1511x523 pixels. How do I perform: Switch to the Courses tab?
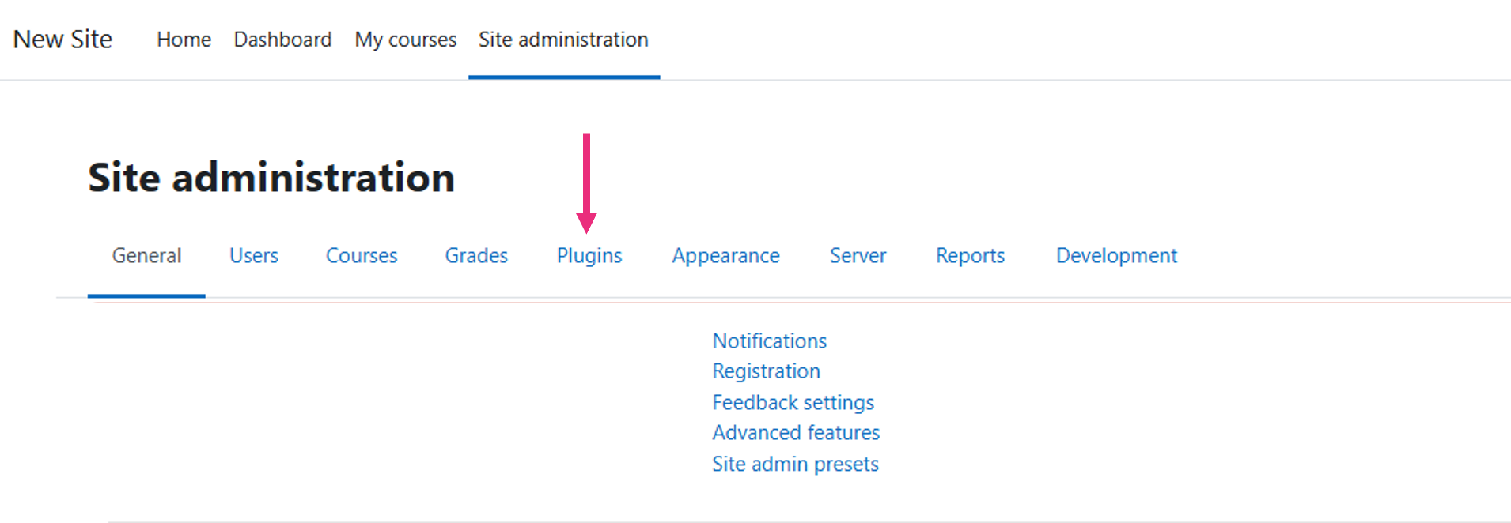pyautogui.click(x=362, y=255)
